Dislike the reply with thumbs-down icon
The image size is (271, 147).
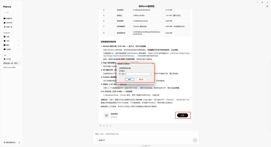pos(107,126)
